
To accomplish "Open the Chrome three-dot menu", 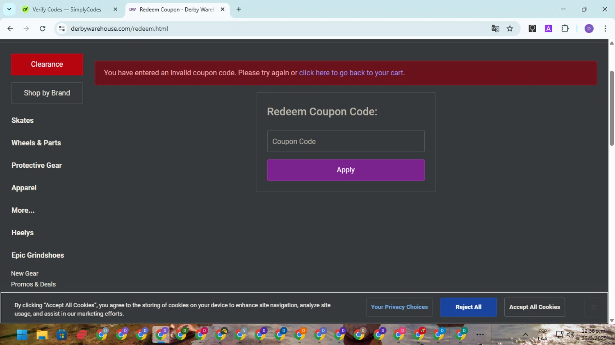I will pos(605,29).
